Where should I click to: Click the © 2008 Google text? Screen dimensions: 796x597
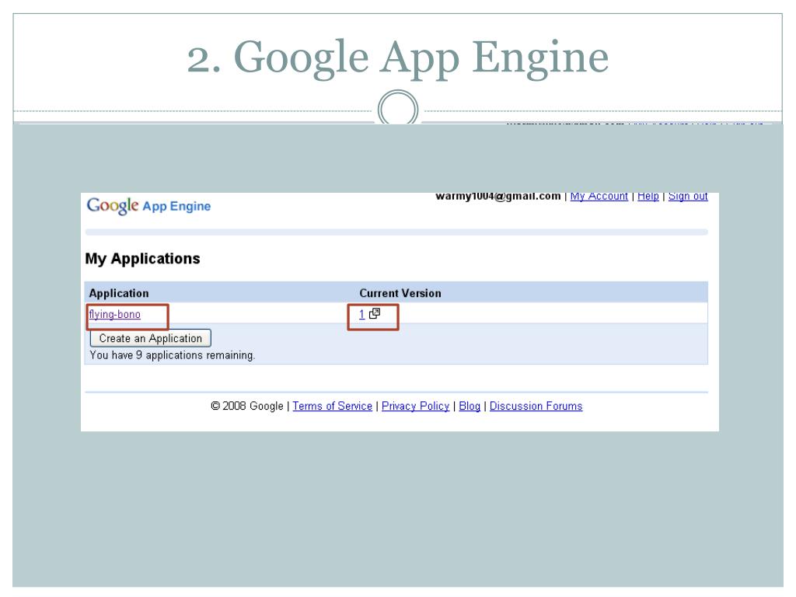click(247, 406)
